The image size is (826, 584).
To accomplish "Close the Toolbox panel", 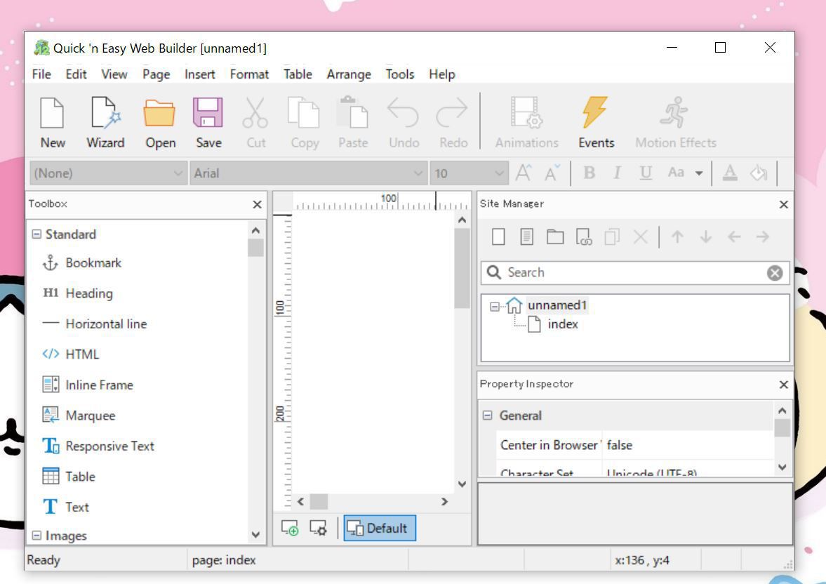I will (257, 204).
